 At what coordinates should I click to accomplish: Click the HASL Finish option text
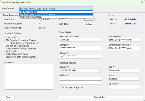pos(10,51)
